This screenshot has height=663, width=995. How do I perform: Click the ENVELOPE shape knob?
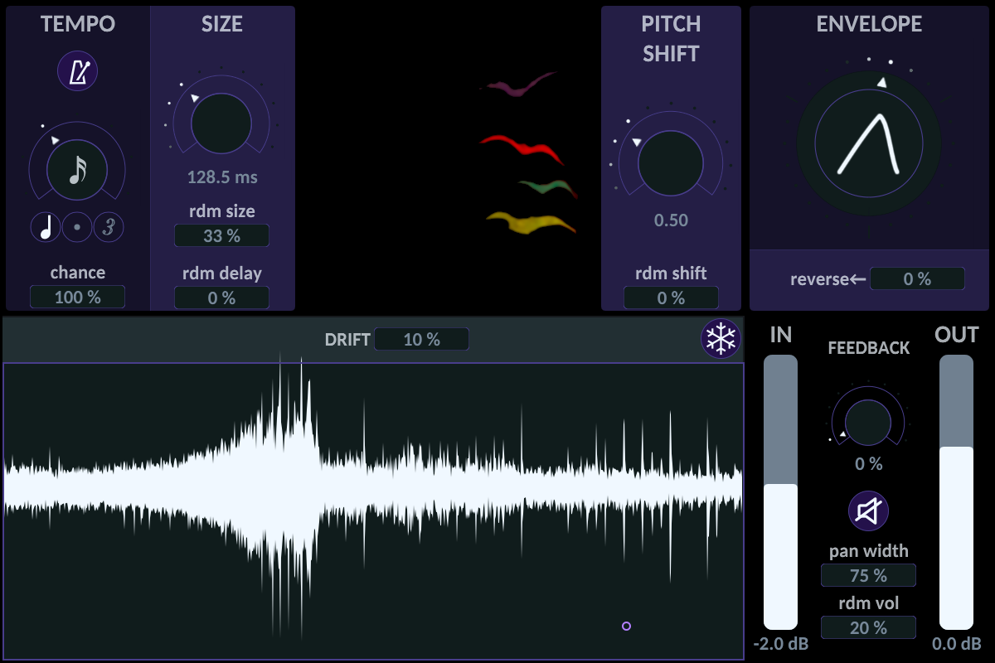coord(869,144)
